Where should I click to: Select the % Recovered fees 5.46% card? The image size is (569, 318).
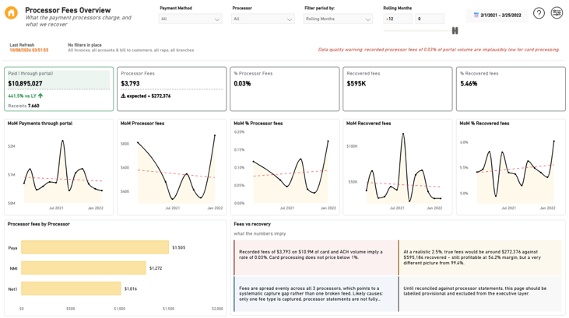[511, 89]
